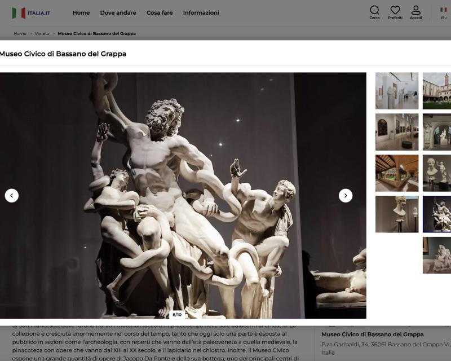Screen dimensions: 451x361
Task: Expand the IT language selector
Action: pyautogui.click(x=444, y=13)
